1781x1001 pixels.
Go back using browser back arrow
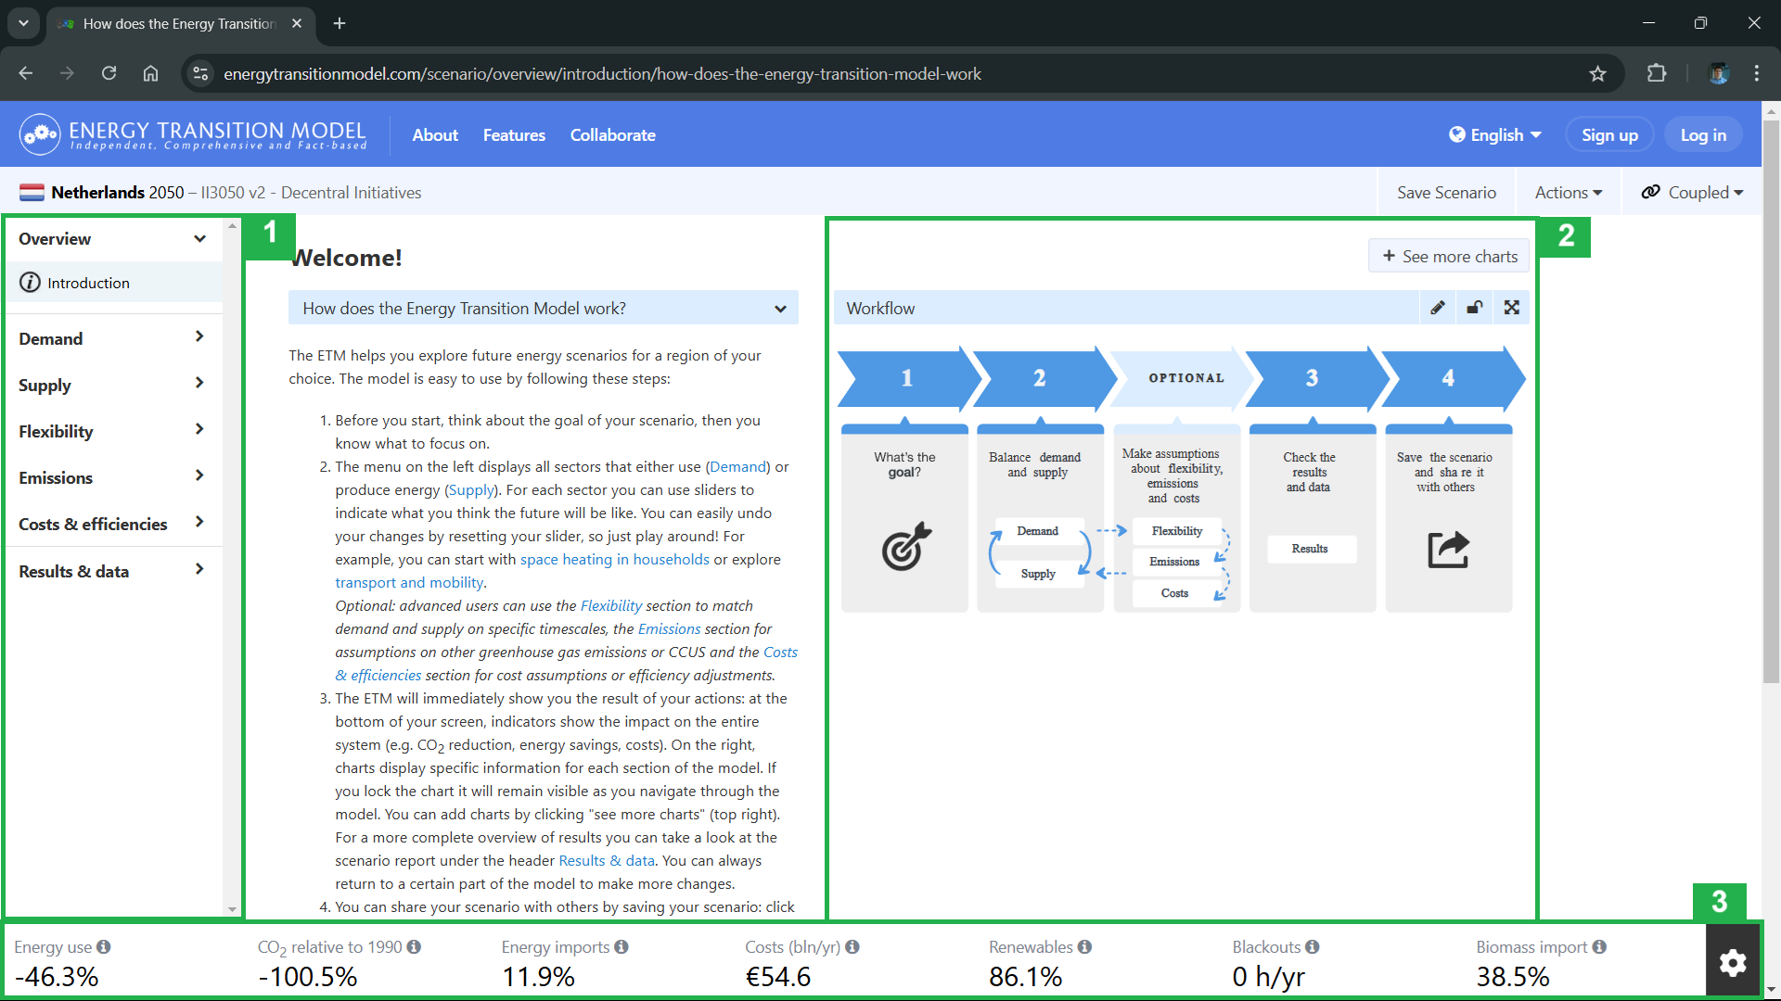point(25,73)
